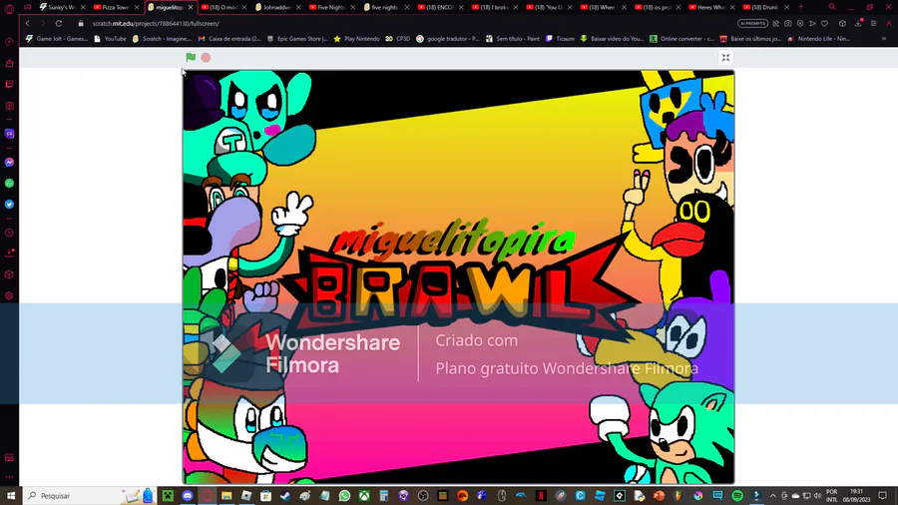Show hidden system tray icons
This screenshot has height=505, width=898.
[x=772, y=495]
